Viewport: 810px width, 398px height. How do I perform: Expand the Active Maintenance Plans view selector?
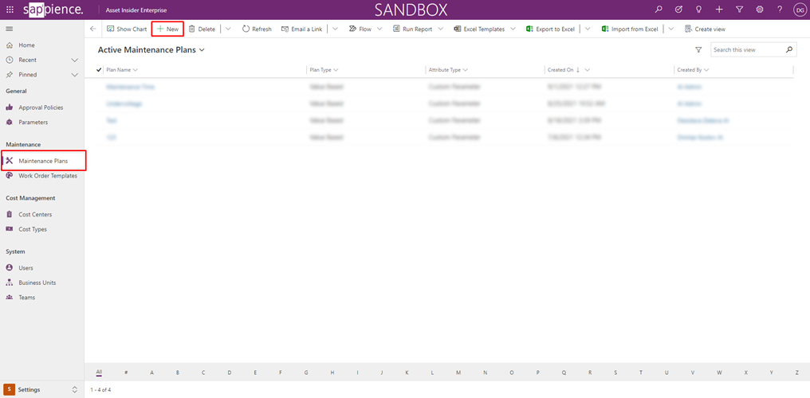coord(202,50)
